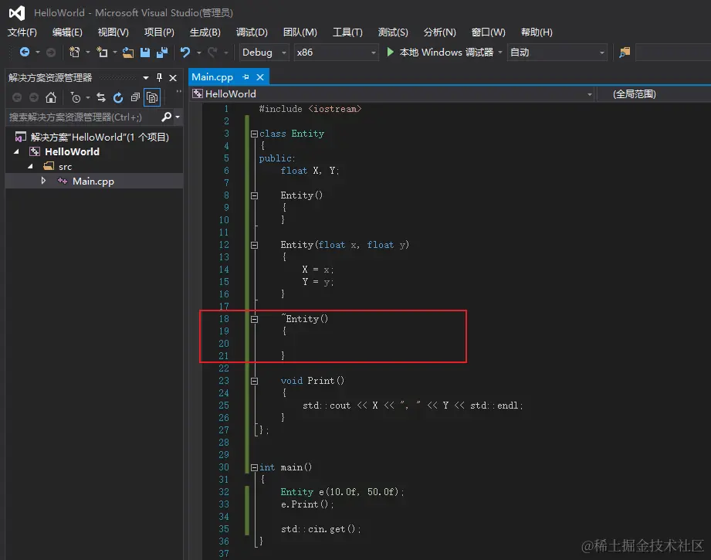This screenshot has height=560, width=711.
Task: Open the 分析(N) menu
Action: pos(440,32)
